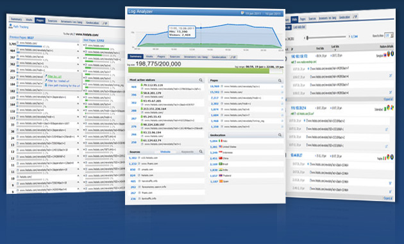Click the 198,775/200,000 log size value
Viewport: 404px width, 244px height.
pos(158,64)
